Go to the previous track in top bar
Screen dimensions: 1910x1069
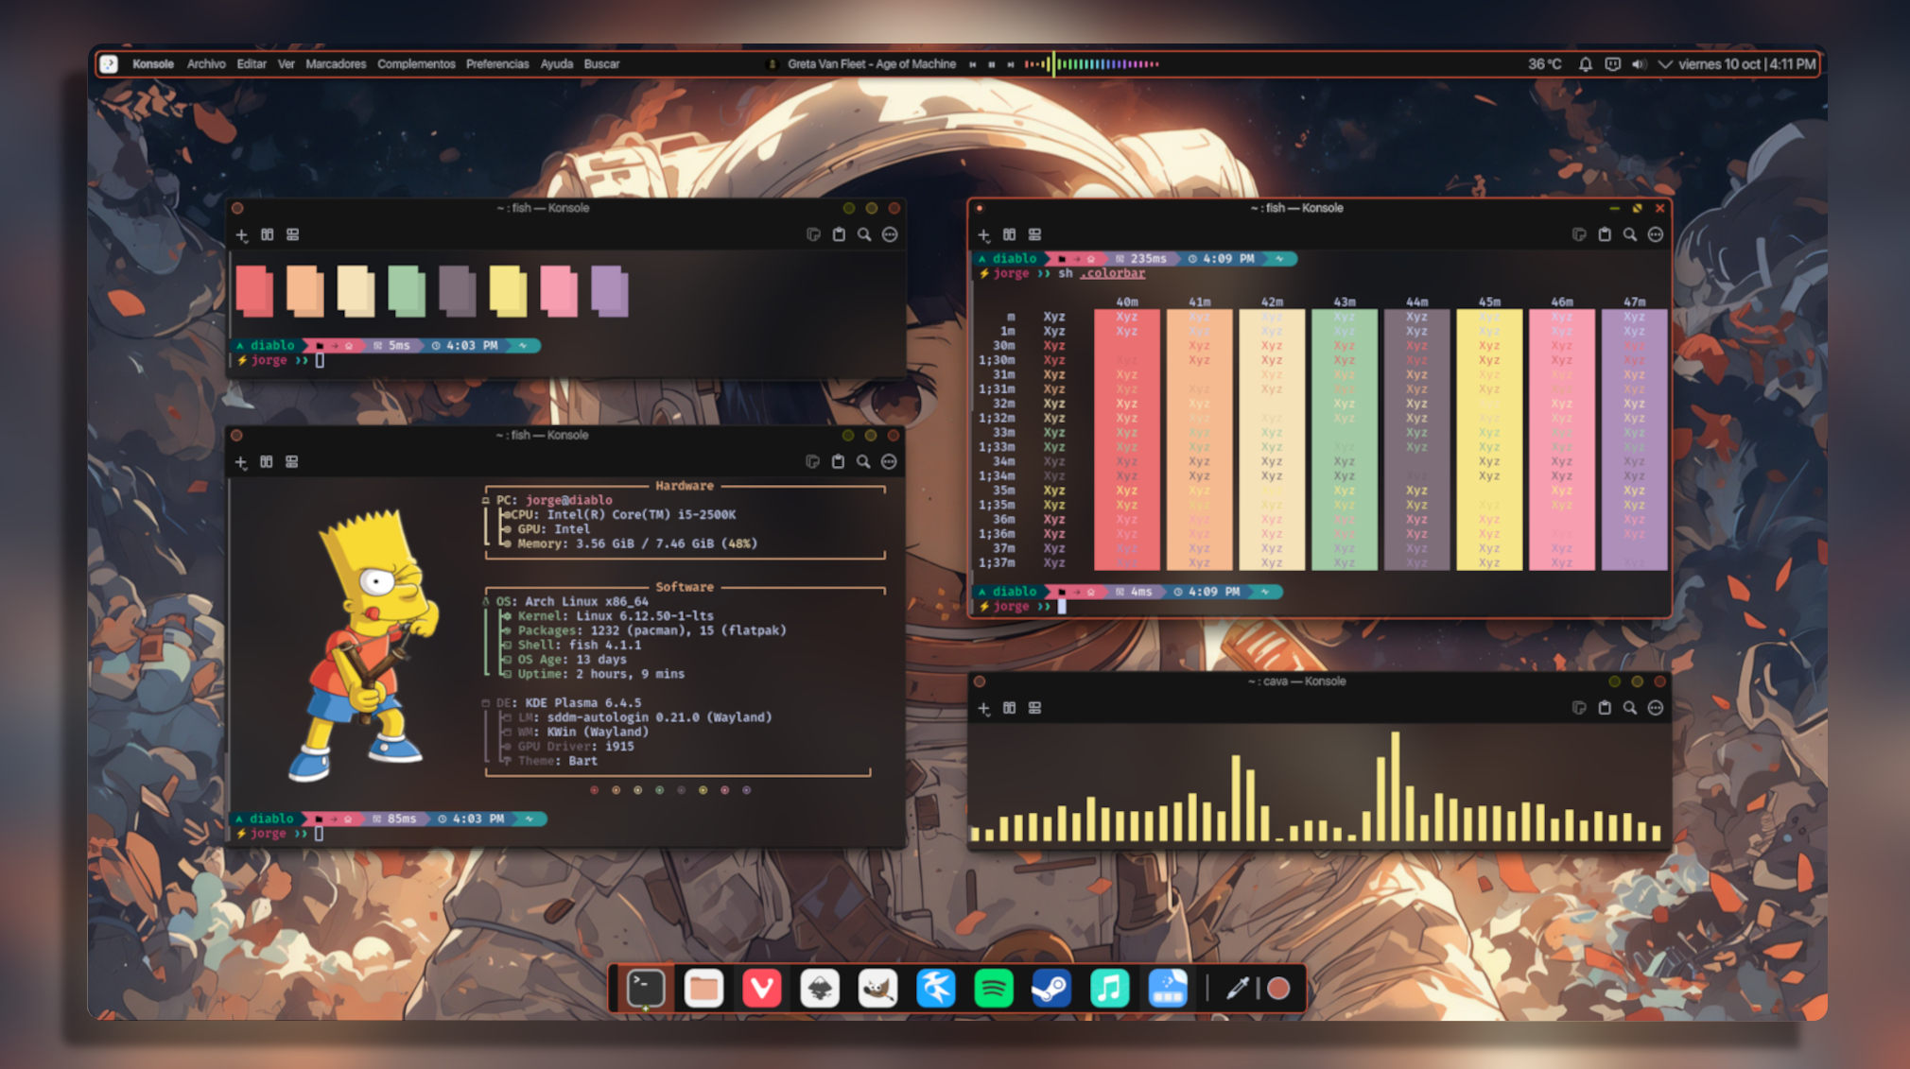(972, 64)
